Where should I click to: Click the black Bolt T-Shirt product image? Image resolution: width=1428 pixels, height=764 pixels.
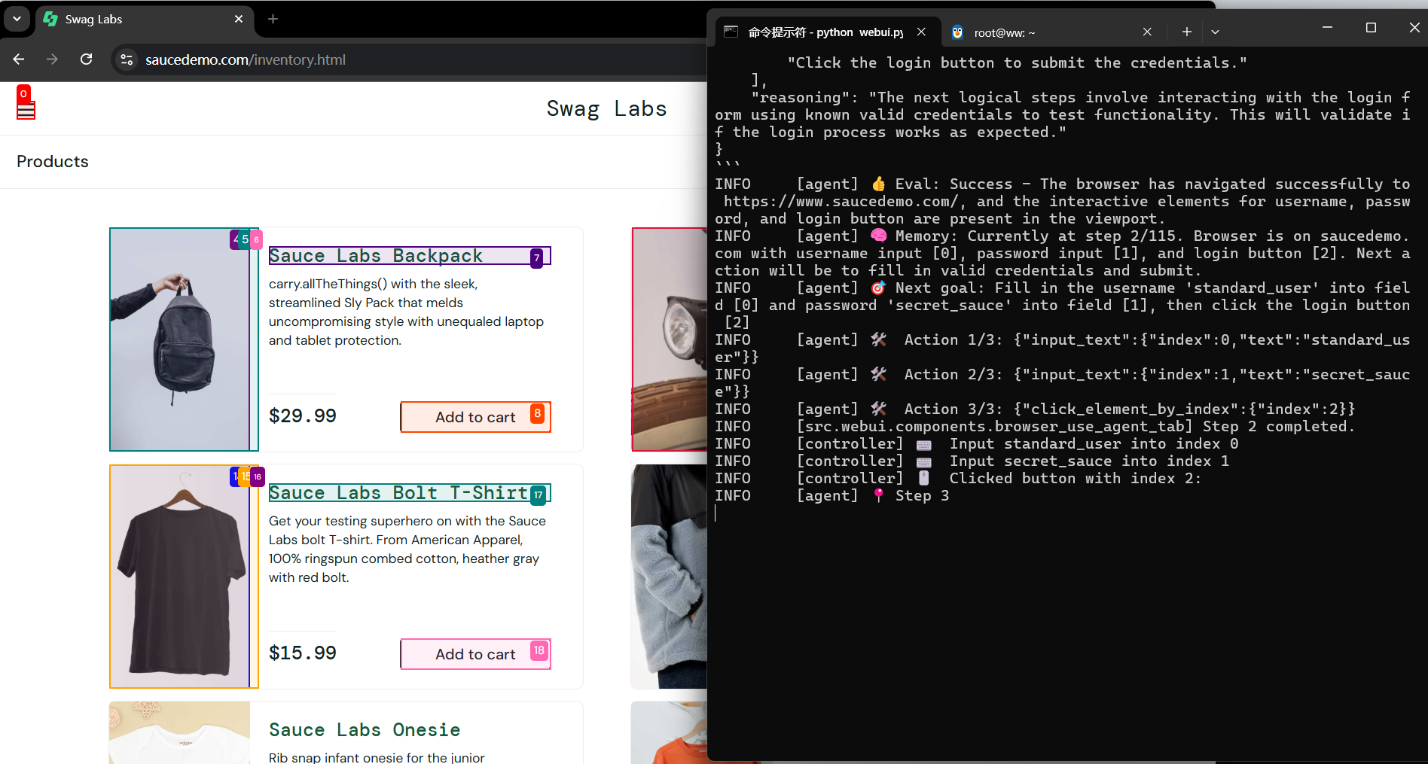coord(179,577)
